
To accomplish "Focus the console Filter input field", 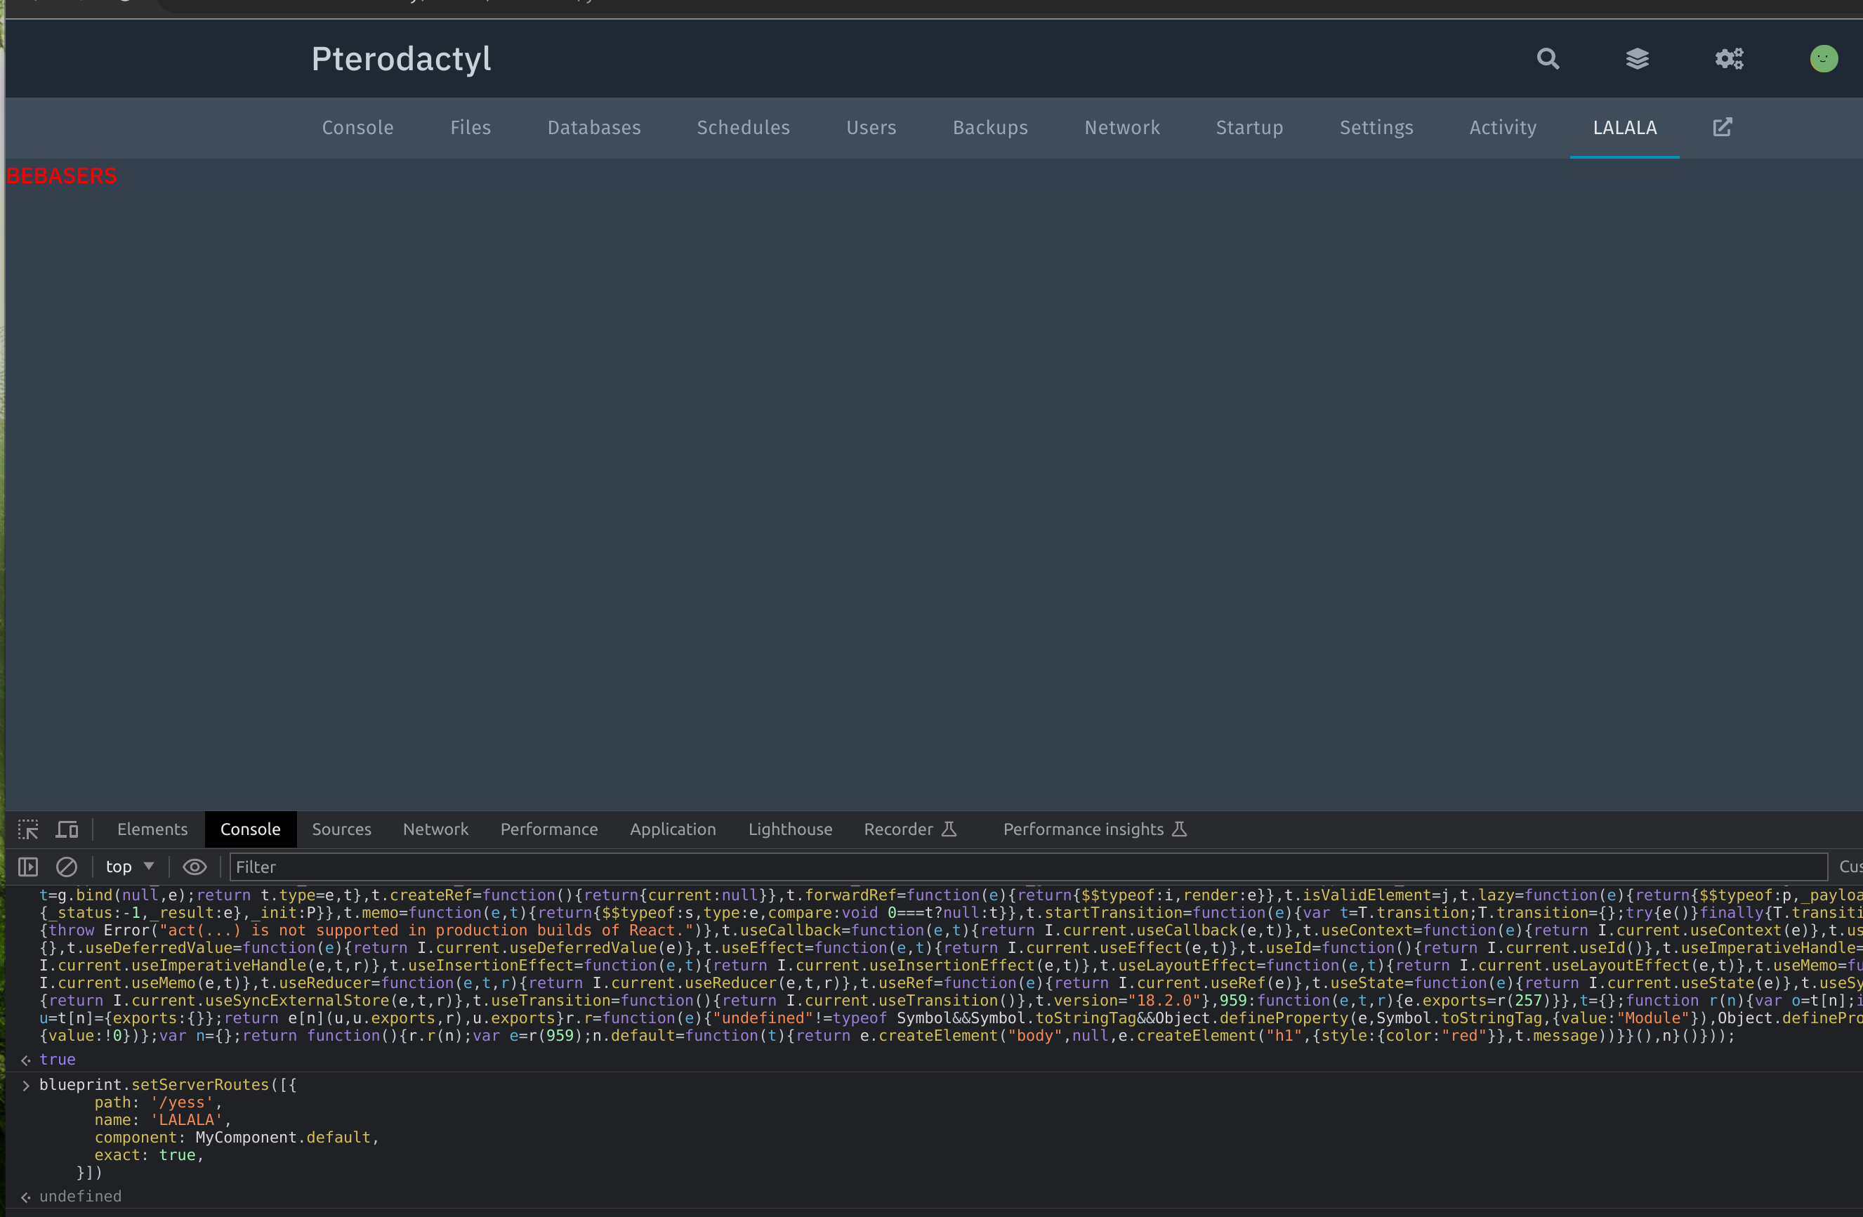I will (1028, 867).
